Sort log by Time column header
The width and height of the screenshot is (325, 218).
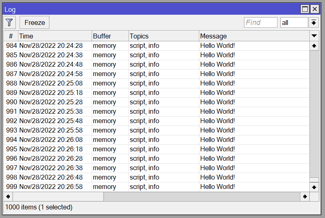point(54,36)
